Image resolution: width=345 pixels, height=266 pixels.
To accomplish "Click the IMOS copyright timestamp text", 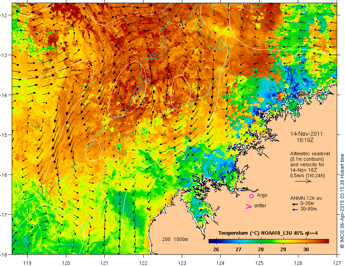I will click(342, 201).
